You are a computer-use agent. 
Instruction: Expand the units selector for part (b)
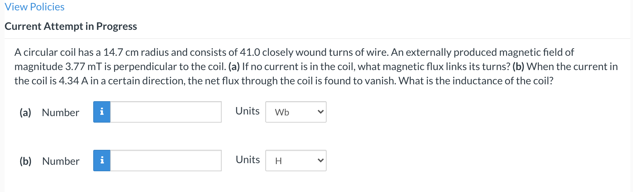(295, 160)
